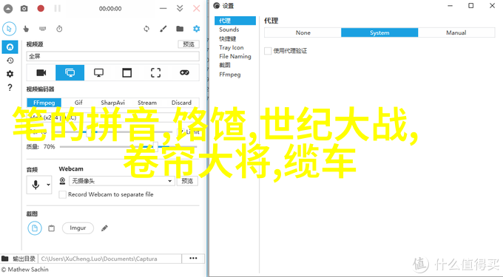
Task: Start recording with the red record button
Action: click(41, 8)
